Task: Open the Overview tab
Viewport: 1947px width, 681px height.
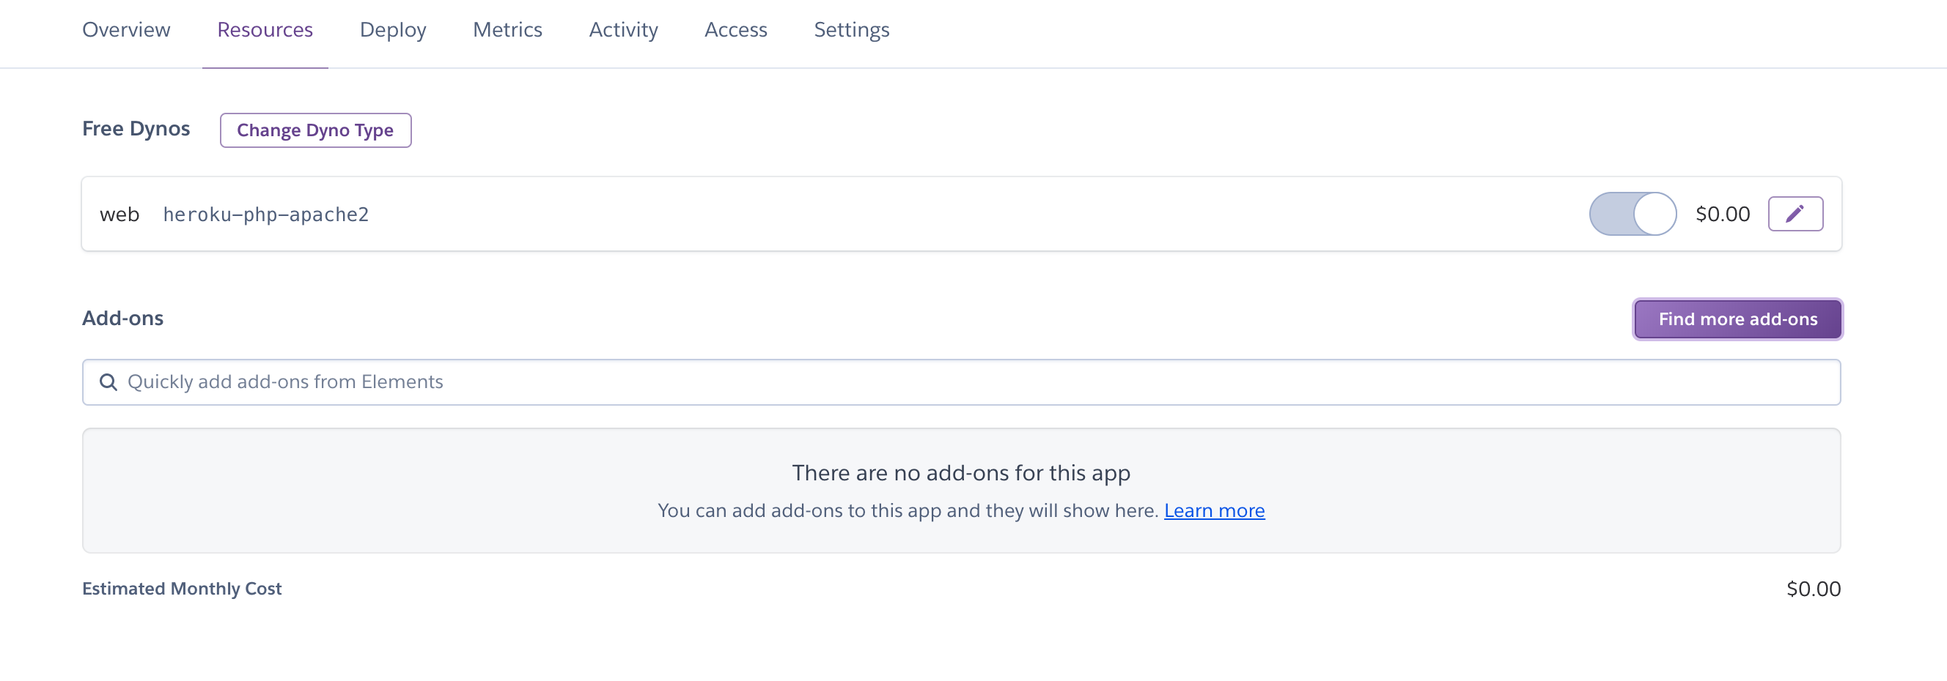Action: [126, 30]
